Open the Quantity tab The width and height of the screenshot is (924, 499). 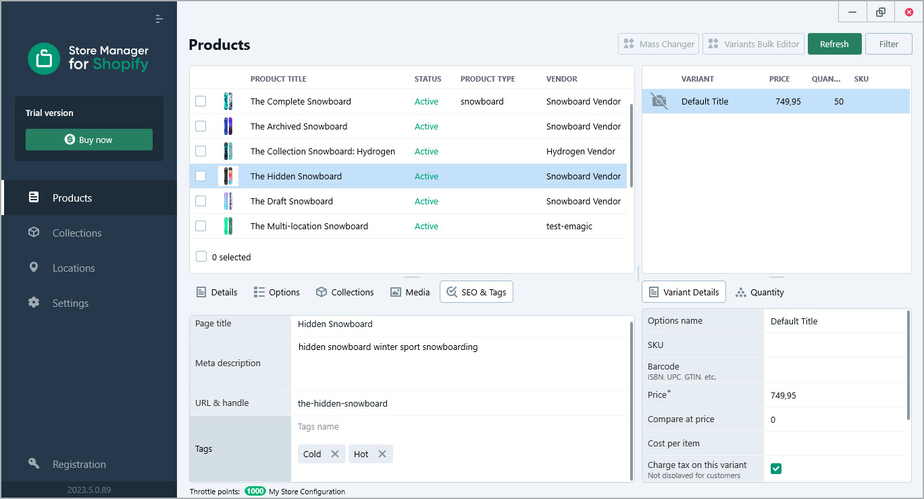[x=760, y=292]
